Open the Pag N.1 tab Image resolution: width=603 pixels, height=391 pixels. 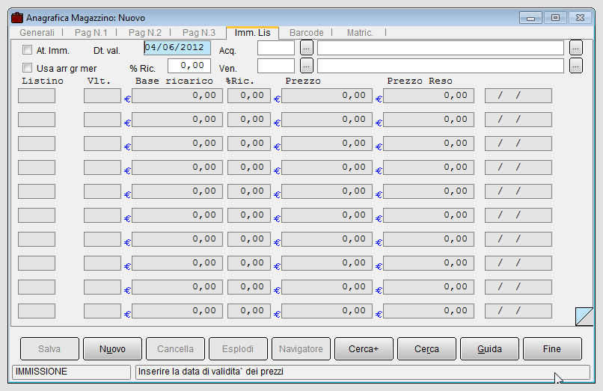pos(91,33)
